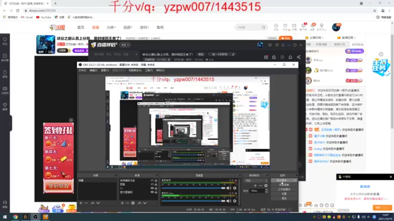
Task: Open the scene transition type dropdown
Action: [256, 180]
